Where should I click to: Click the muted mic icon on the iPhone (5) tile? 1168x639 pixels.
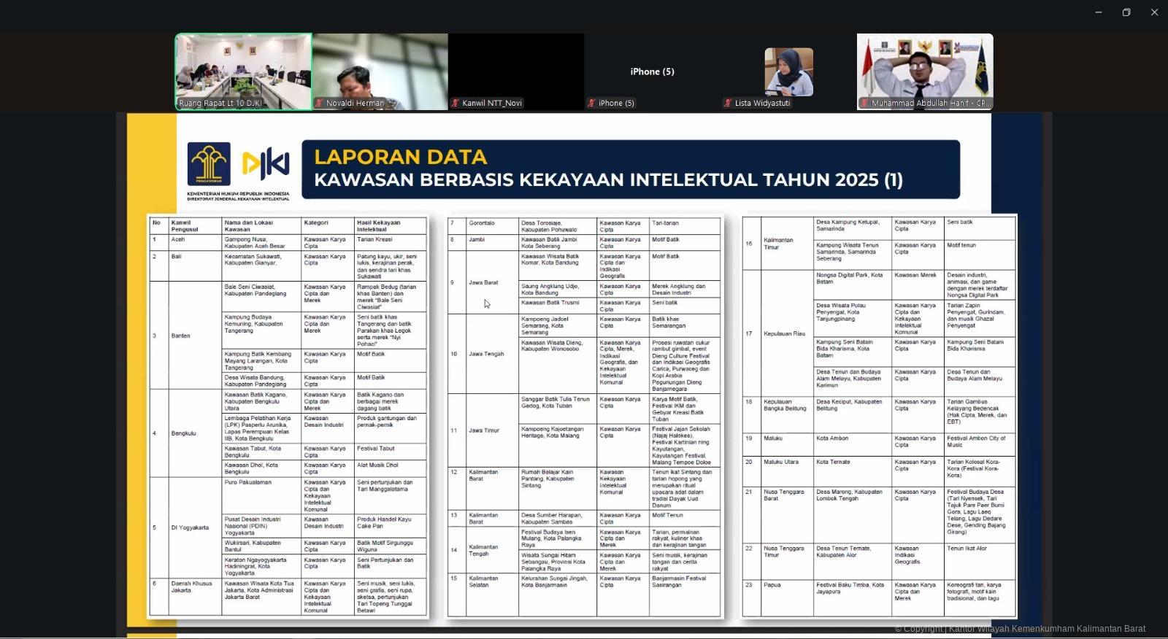(591, 104)
